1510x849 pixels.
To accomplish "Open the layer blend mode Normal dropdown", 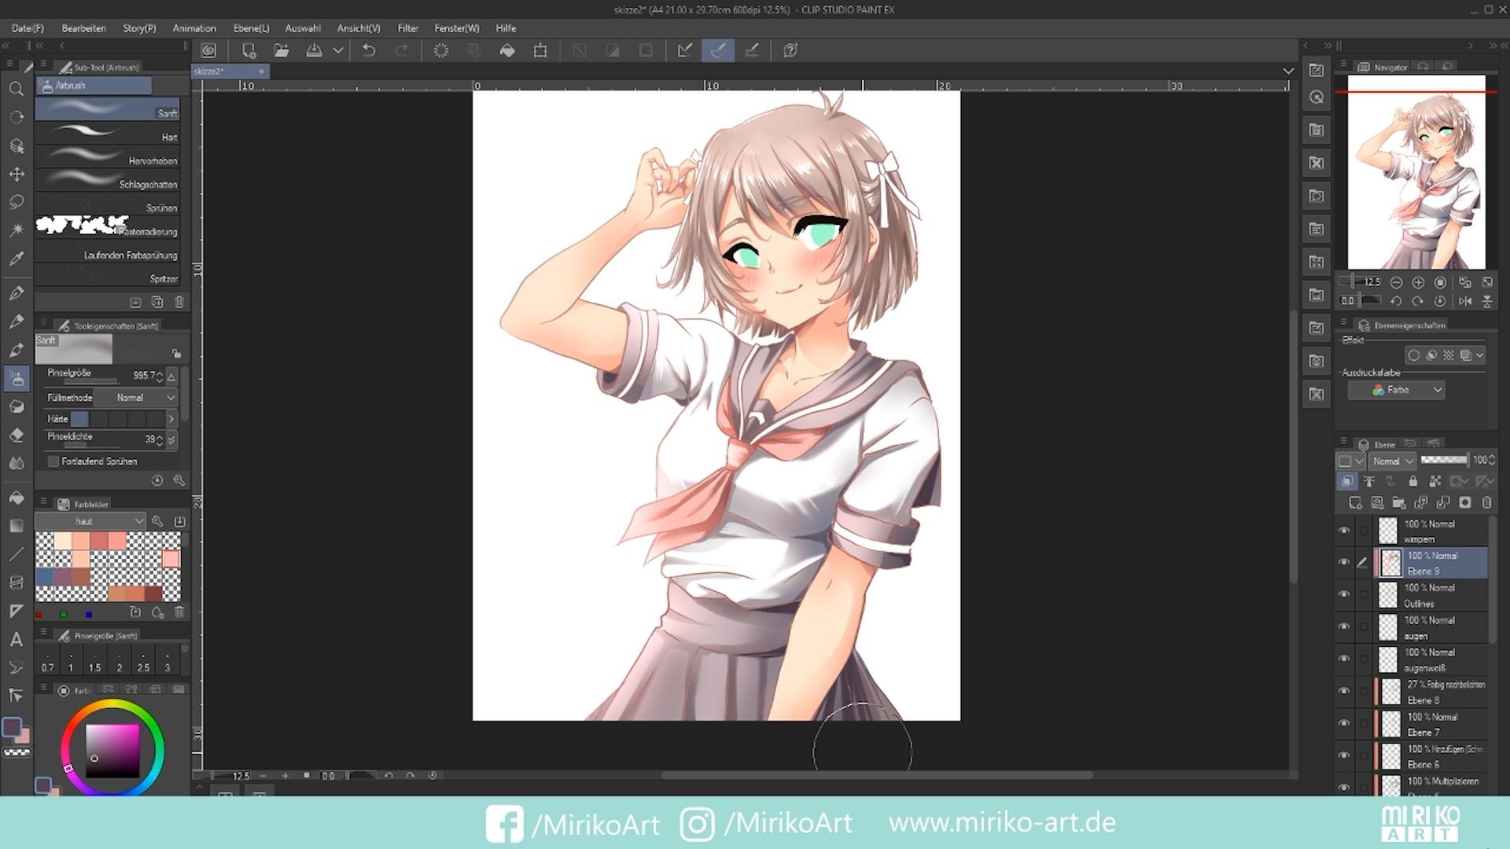I will coord(1392,461).
